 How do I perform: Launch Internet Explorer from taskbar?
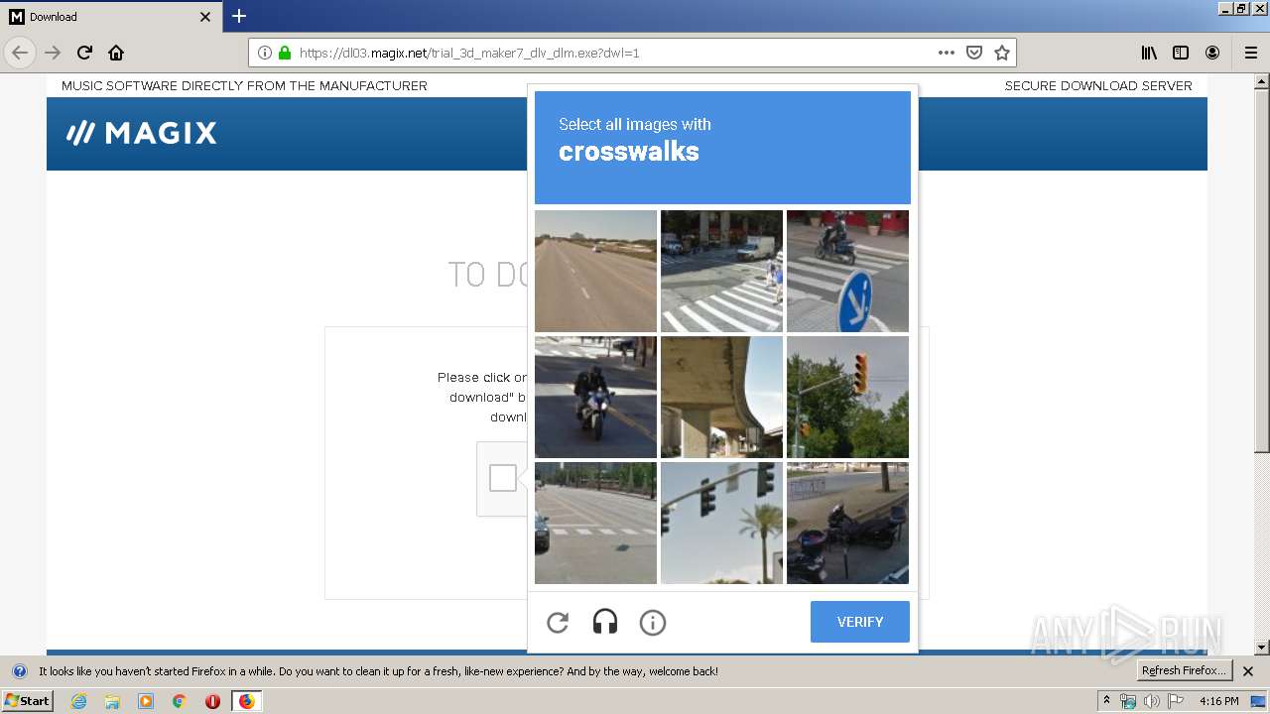78,701
